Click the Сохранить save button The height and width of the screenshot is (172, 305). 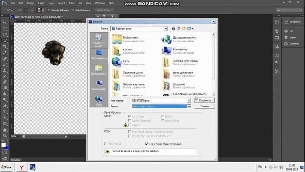[205, 100]
